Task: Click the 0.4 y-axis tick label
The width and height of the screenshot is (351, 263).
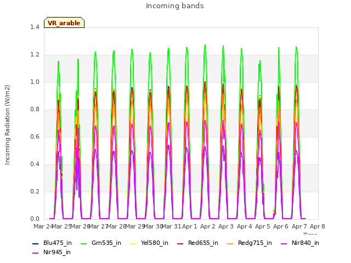Action: 35,164
